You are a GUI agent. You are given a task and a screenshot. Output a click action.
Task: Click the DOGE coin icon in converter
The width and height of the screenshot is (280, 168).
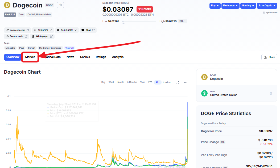click(x=204, y=77)
